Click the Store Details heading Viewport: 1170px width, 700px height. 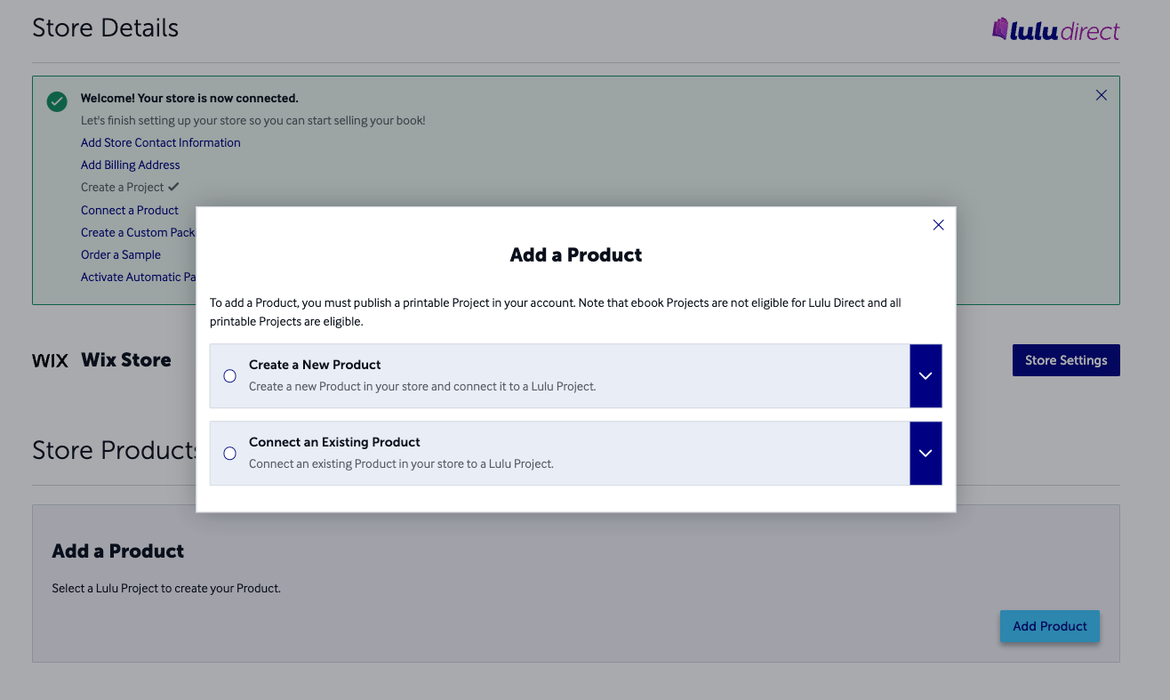coord(105,28)
